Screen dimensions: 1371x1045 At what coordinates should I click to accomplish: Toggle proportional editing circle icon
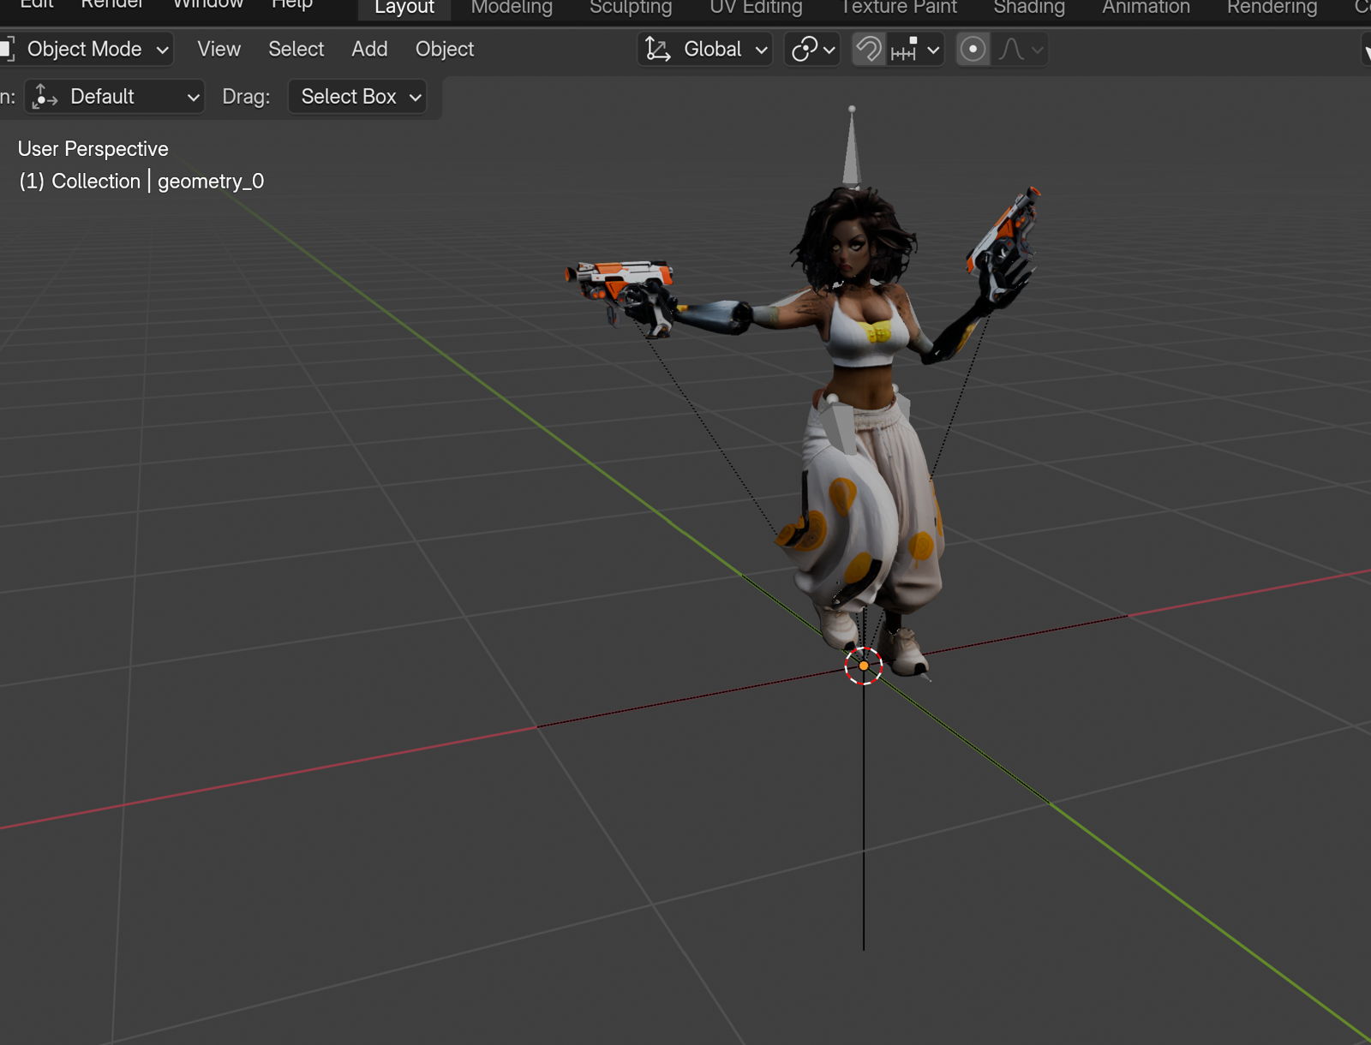[x=973, y=50]
